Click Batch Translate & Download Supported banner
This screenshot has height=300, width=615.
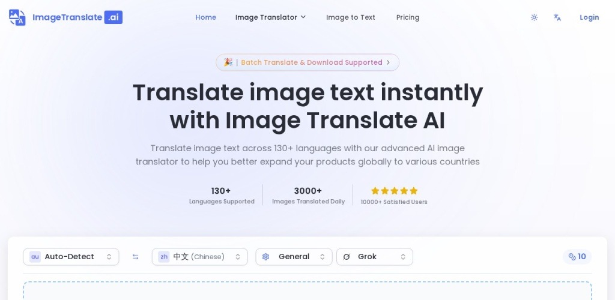pos(312,62)
